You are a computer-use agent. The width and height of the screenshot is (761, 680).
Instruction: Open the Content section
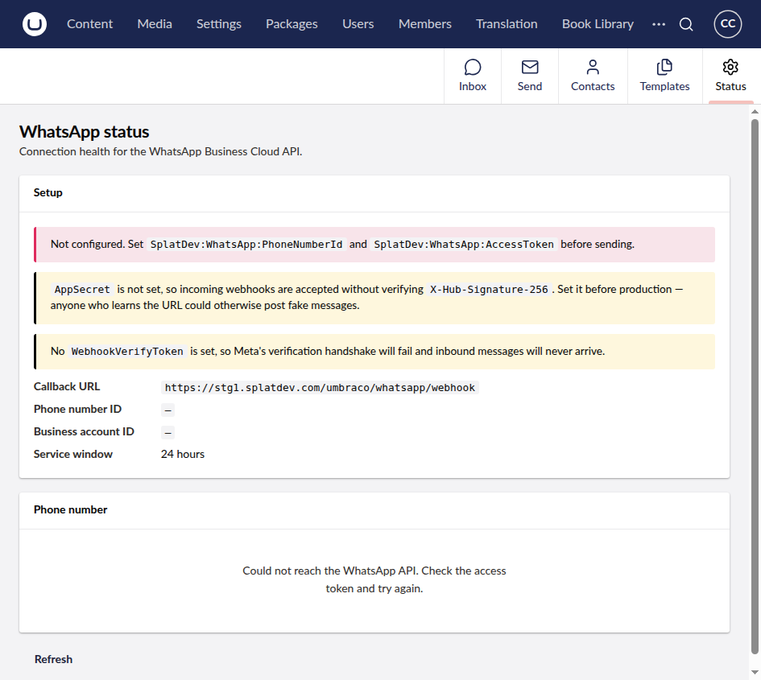tap(89, 24)
